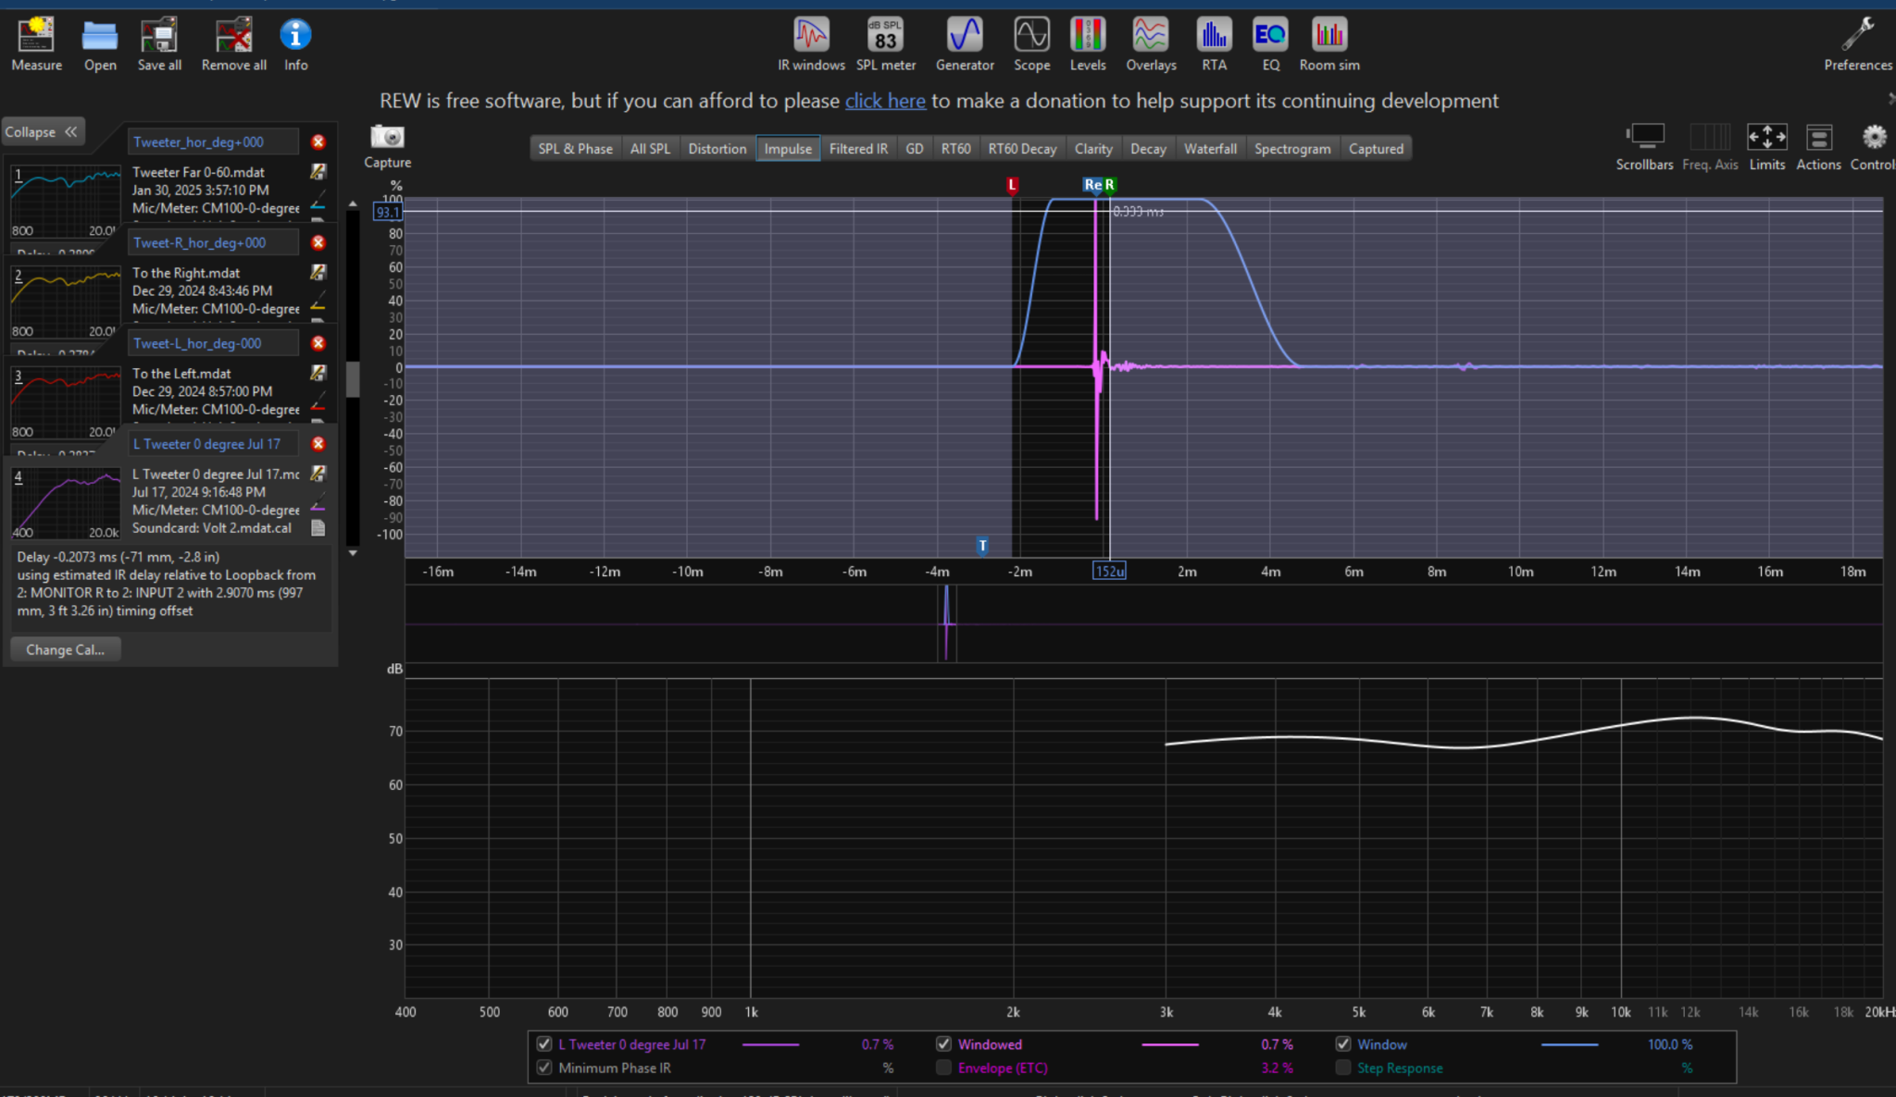1896x1097 pixels.
Task: Click the blue Window trace color line
Action: click(x=1569, y=1044)
